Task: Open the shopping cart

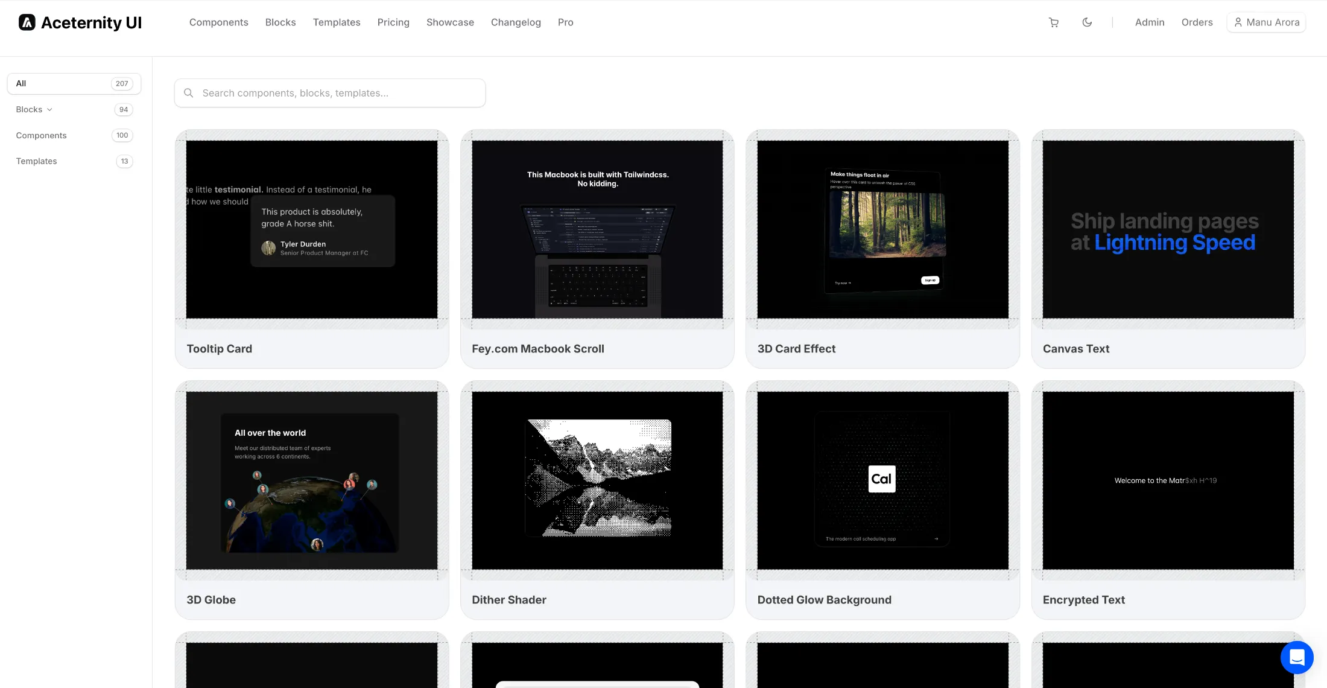Action: click(x=1054, y=22)
